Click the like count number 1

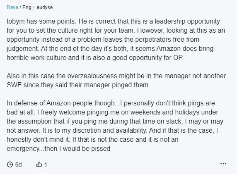click(46, 164)
